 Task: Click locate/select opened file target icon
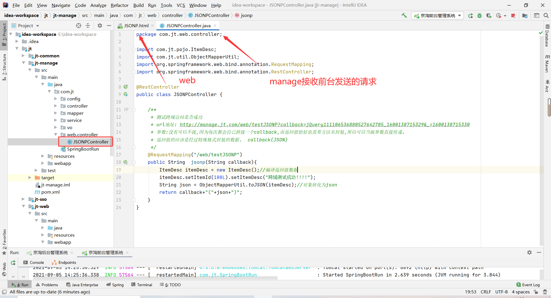tap(79, 26)
